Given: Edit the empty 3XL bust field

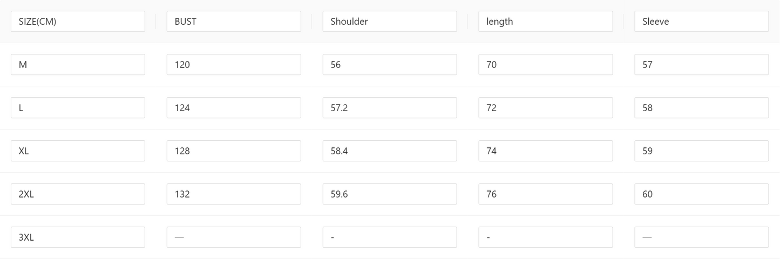Looking at the screenshot, I should (234, 237).
